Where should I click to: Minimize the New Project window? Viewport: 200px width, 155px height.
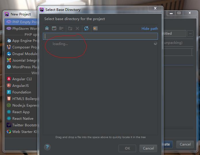[171, 13]
